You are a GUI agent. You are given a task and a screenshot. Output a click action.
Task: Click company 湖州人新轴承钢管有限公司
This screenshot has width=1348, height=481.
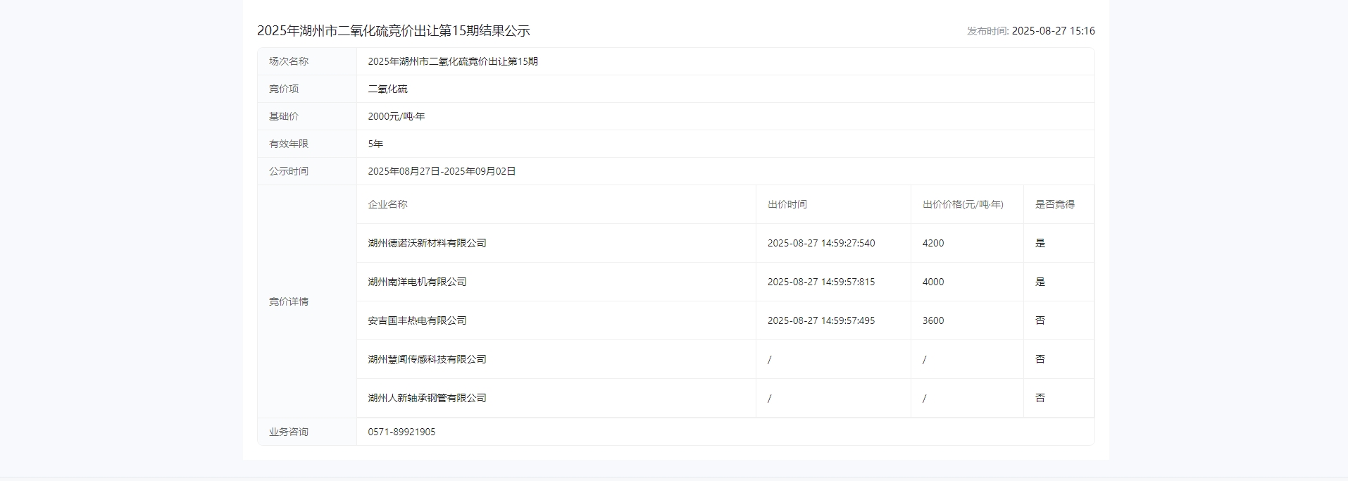[427, 398]
